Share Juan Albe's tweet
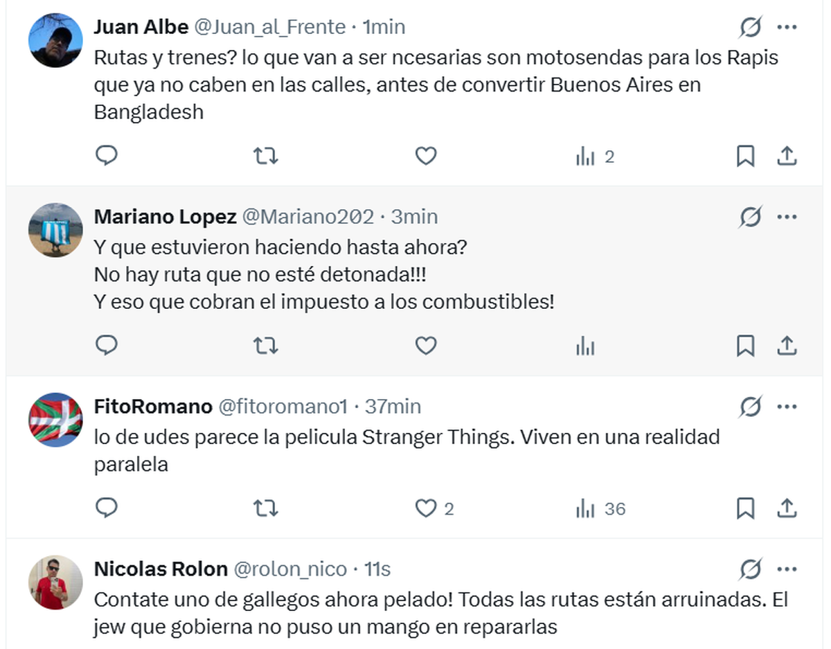The image size is (831, 649). pyautogui.click(x=787, y=157)
